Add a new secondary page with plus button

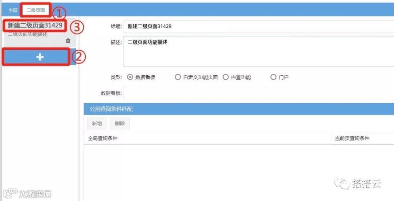tap(40, 57)
